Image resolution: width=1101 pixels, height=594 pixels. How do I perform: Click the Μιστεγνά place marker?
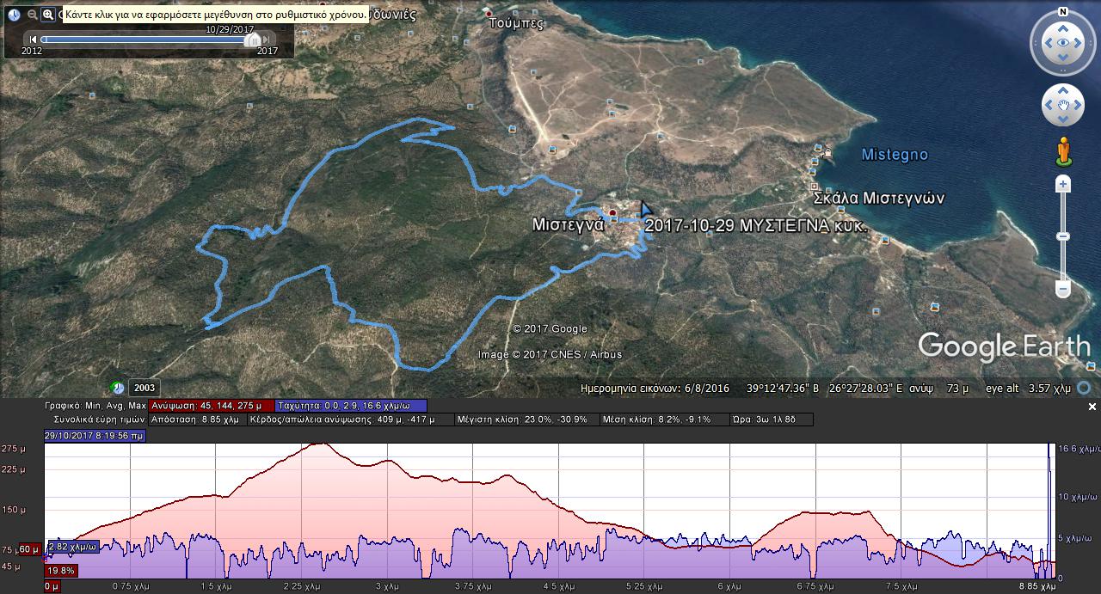point(613,212)
